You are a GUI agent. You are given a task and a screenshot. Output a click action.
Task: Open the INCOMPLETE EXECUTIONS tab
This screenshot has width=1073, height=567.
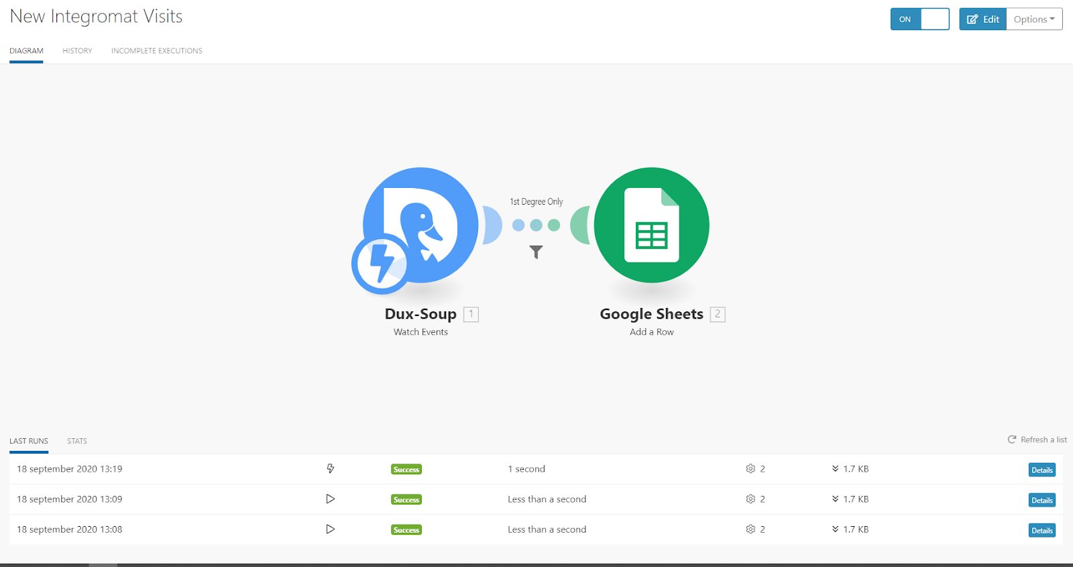pos(157,51)
